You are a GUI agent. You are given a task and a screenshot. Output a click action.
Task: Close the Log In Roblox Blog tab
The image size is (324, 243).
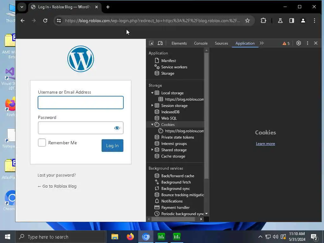(x=97, y=7)
